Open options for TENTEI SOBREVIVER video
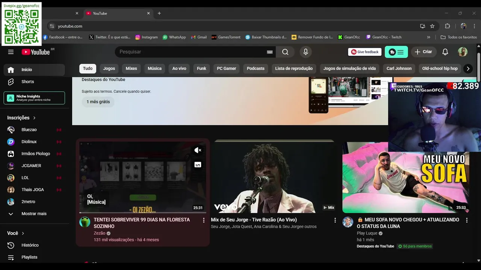This screenshot has width=481, height=270. 204,220
